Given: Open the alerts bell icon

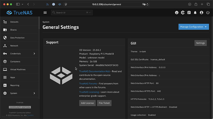Looking at the screenshot, I should [195, 13].
